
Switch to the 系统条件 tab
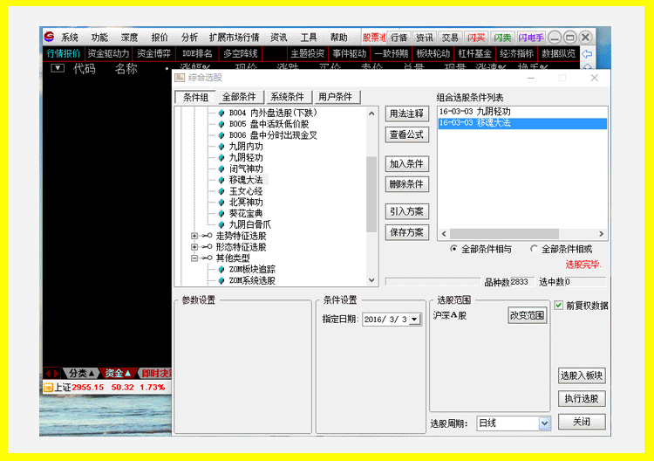coord(288,97)
